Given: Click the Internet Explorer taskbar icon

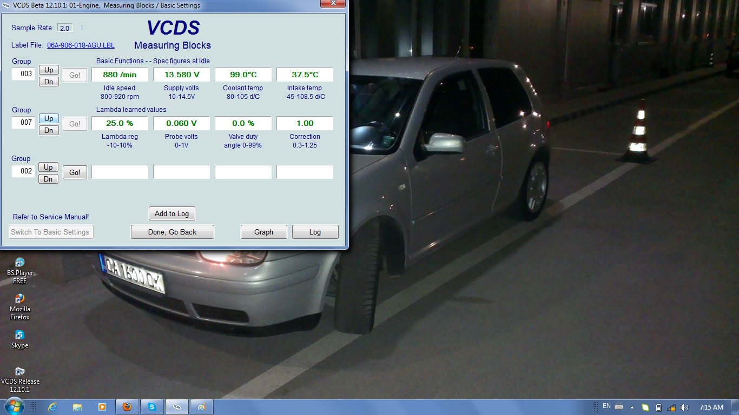Looking at the screenshot, I should point(52,407).
